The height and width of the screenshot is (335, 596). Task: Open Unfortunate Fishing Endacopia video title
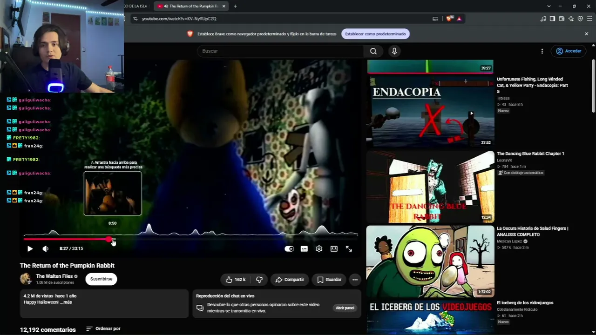click(x=532, y=85)
